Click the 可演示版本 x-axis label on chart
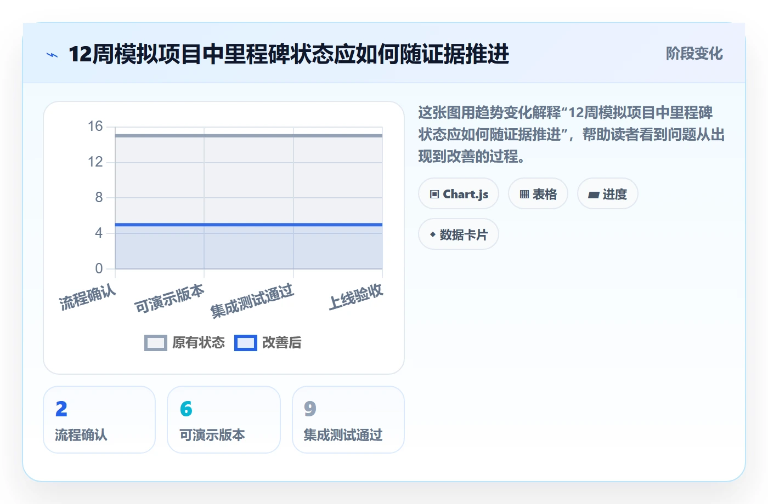The height and width of the screenshot is (504, 768). click(170, 299)
